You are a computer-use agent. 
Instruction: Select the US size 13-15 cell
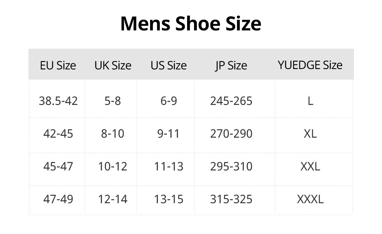point(168,199)
